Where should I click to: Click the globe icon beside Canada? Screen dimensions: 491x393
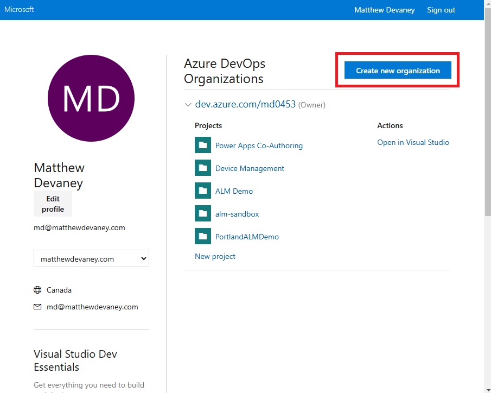coord(37,290)
